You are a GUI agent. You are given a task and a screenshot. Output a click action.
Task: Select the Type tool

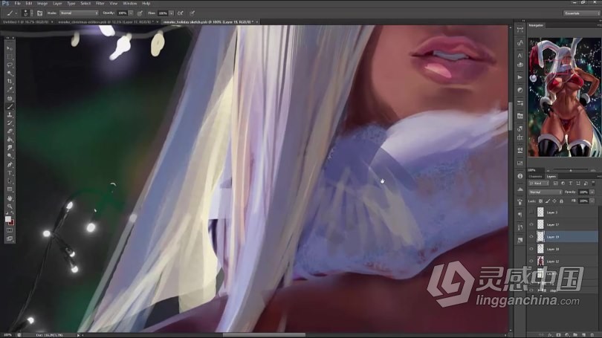[x=10, y=173]
